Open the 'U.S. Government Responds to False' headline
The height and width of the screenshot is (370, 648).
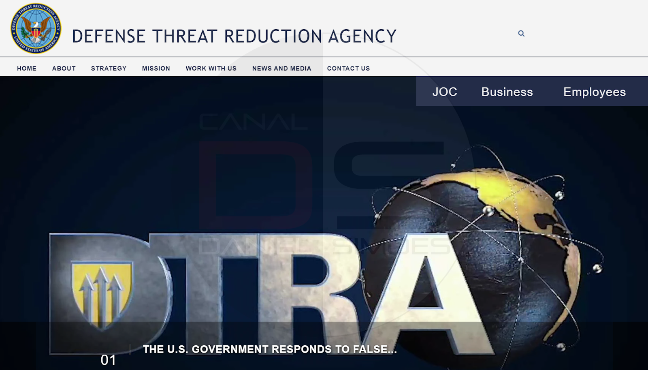click(270, 349)
